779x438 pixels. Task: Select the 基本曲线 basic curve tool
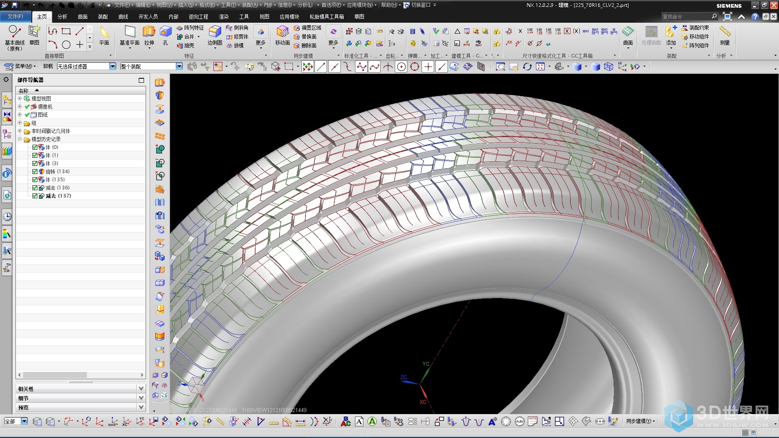point(15,38)
